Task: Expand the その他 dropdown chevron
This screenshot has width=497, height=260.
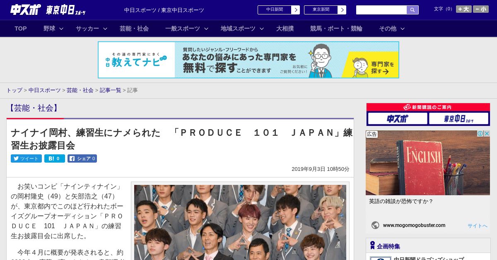Action: click(403, 28)
